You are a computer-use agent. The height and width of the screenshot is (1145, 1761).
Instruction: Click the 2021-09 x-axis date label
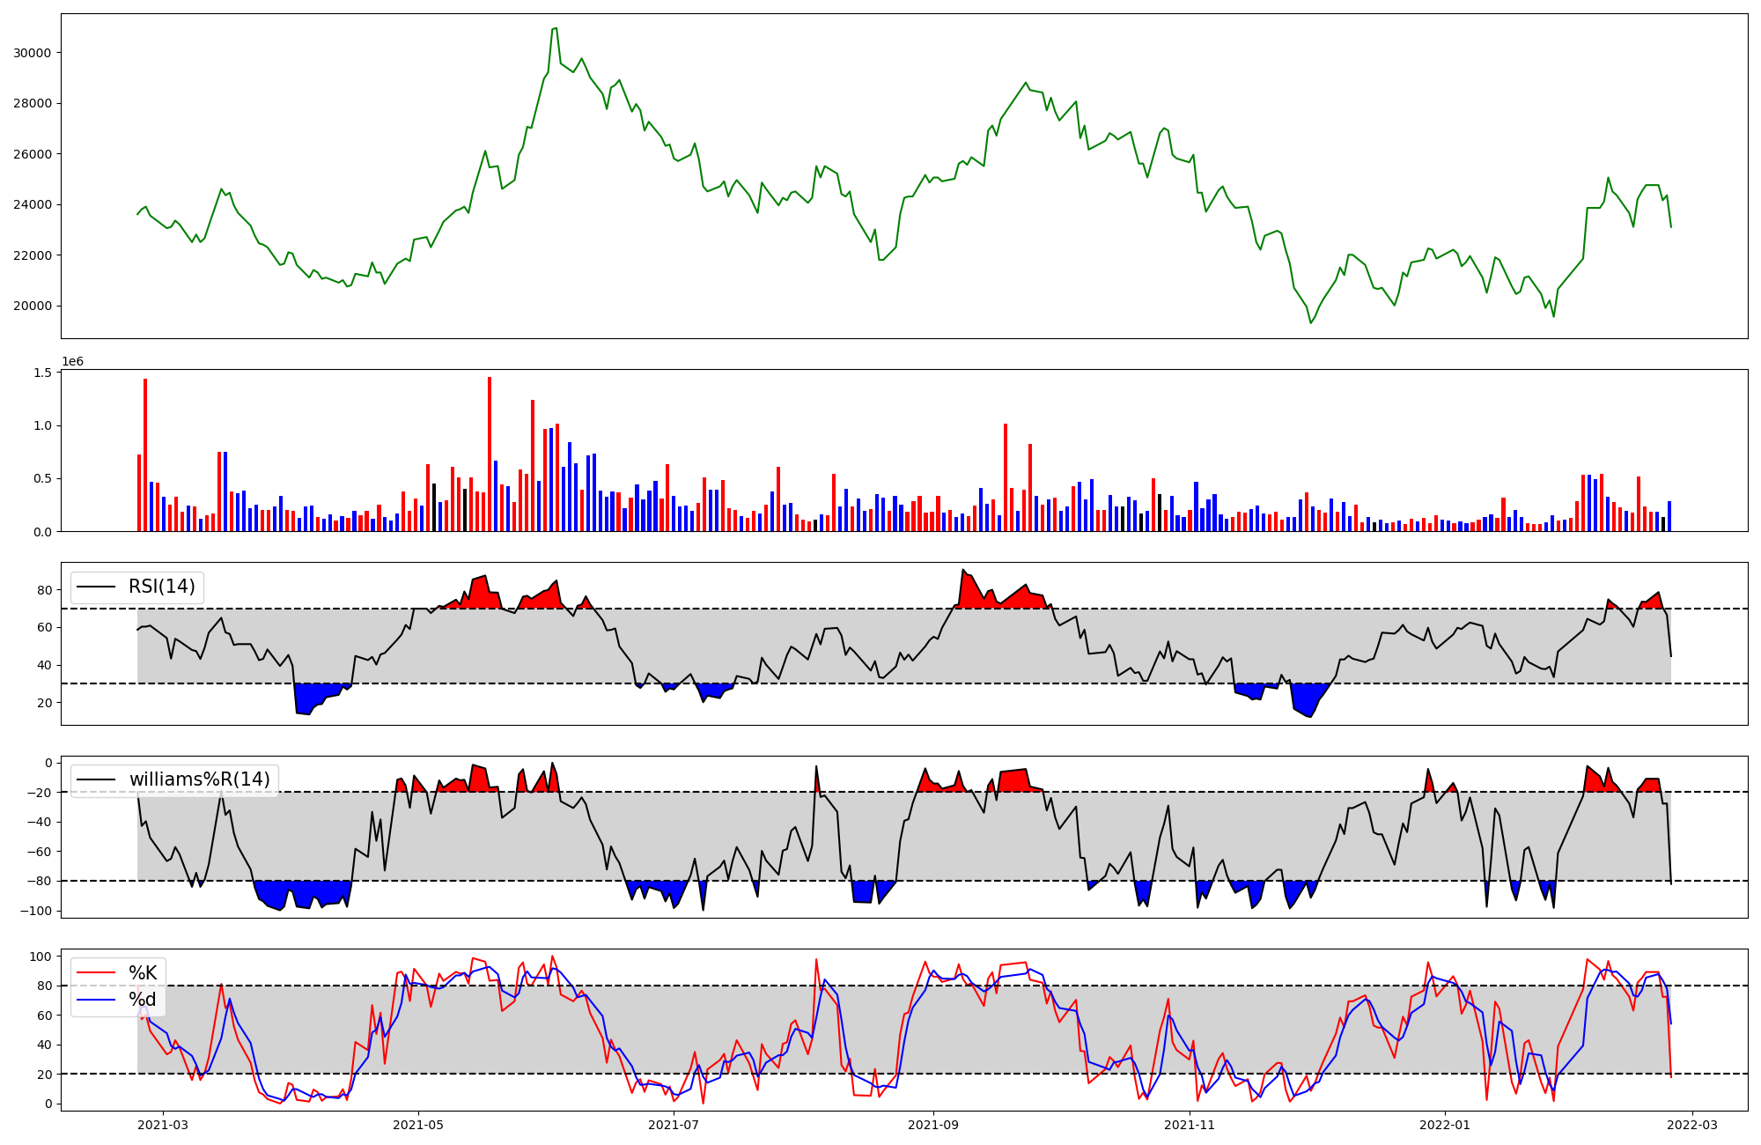(x=933, y=1125)
